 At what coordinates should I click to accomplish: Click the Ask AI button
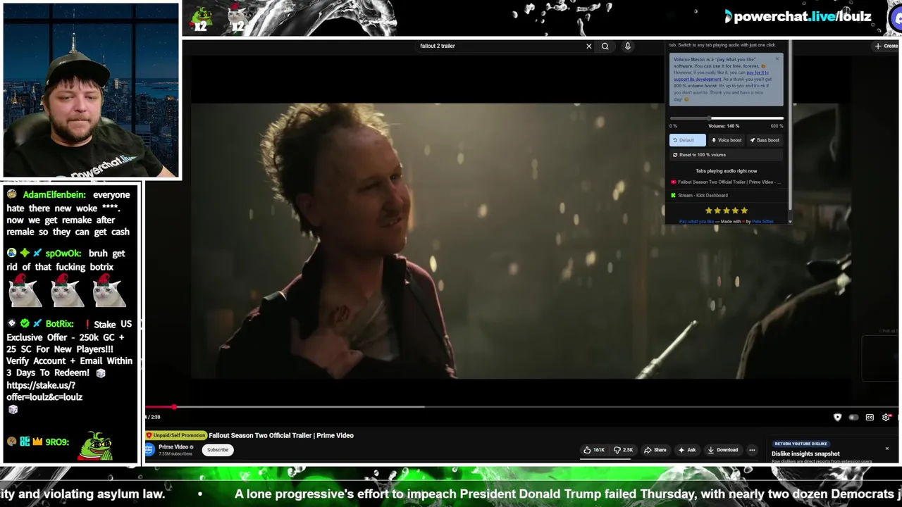click(x=687, y=450)
